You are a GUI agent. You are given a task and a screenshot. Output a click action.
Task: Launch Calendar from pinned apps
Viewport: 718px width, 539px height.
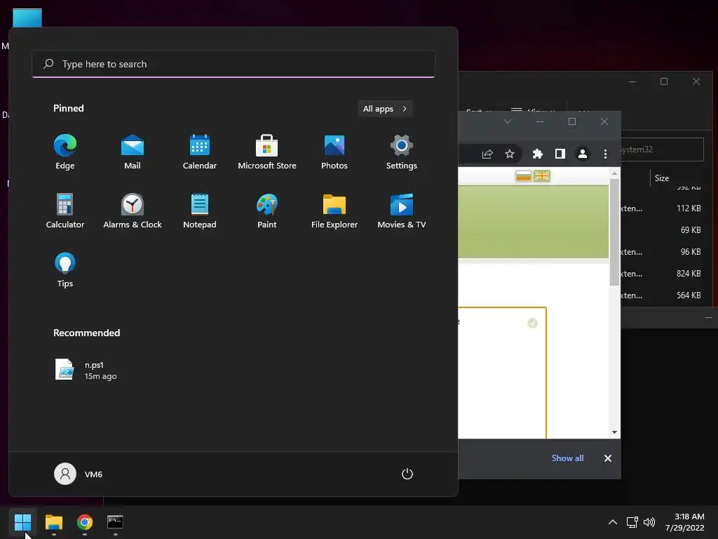[x=200, y=152]
